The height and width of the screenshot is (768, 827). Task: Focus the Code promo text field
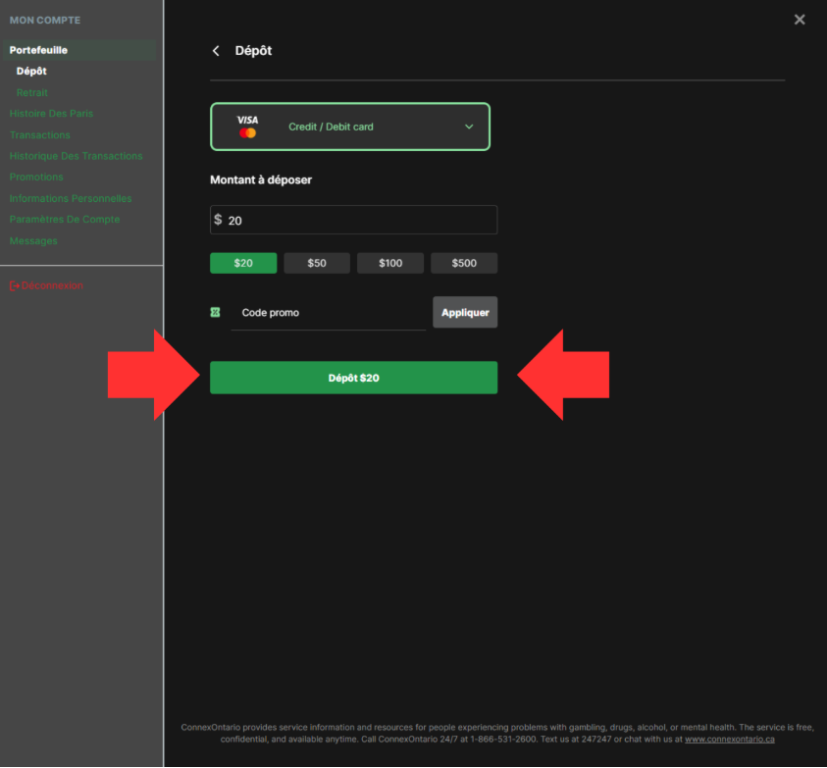click(x=329, y=313)
